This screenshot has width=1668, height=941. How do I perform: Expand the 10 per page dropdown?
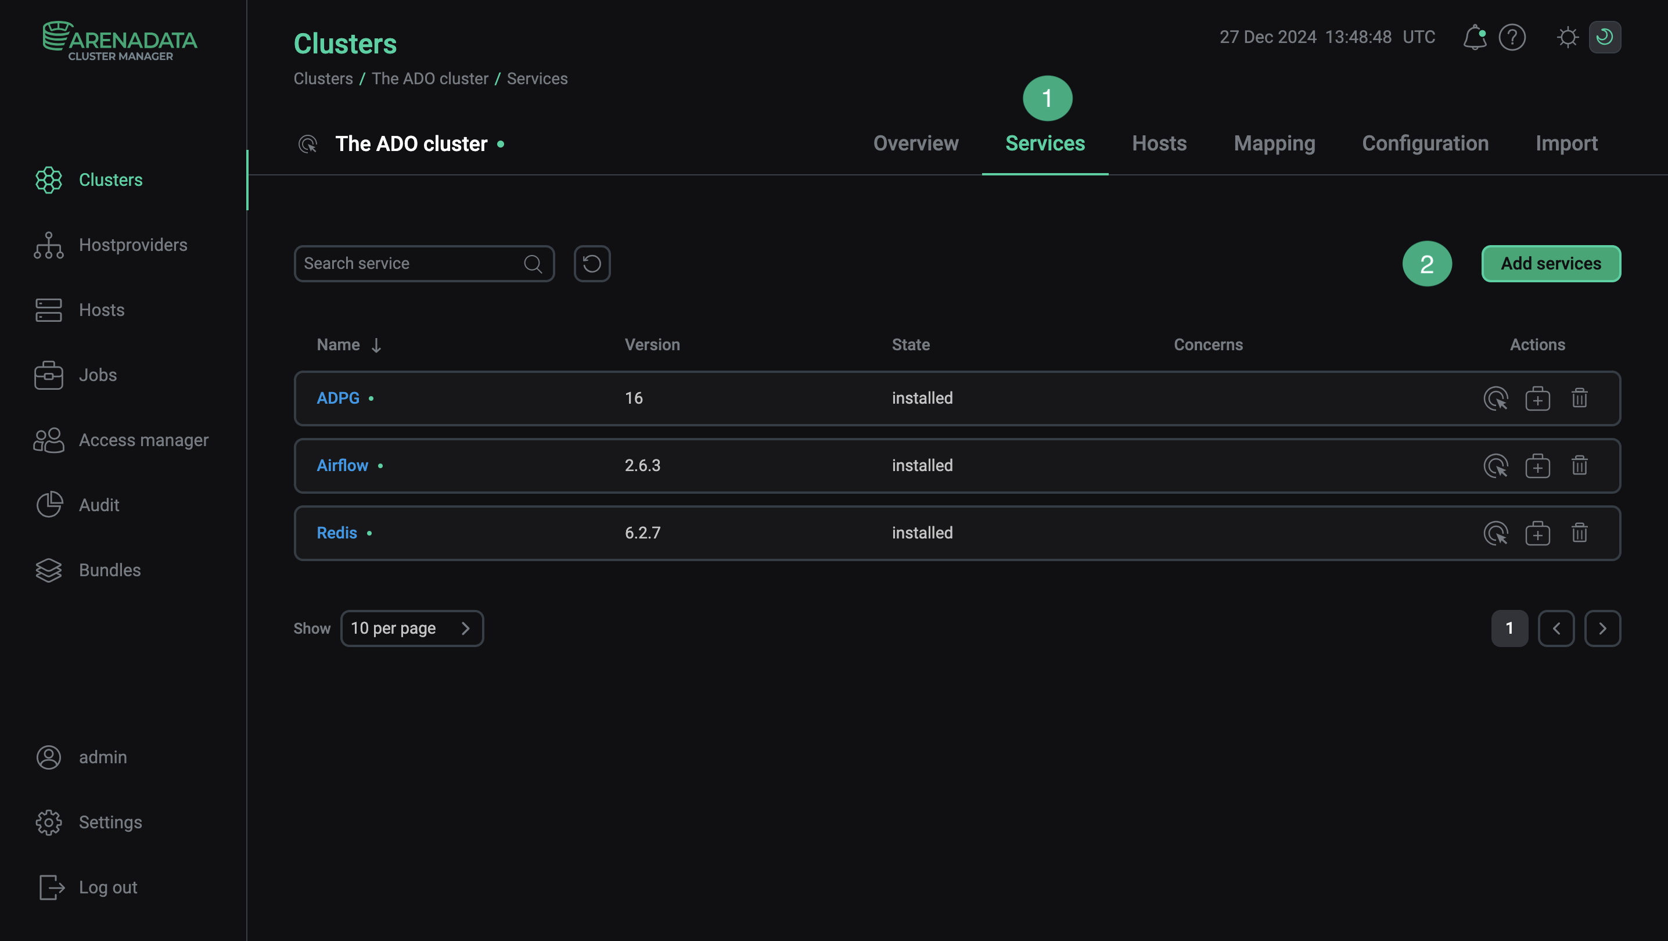[x=412, y=628]
